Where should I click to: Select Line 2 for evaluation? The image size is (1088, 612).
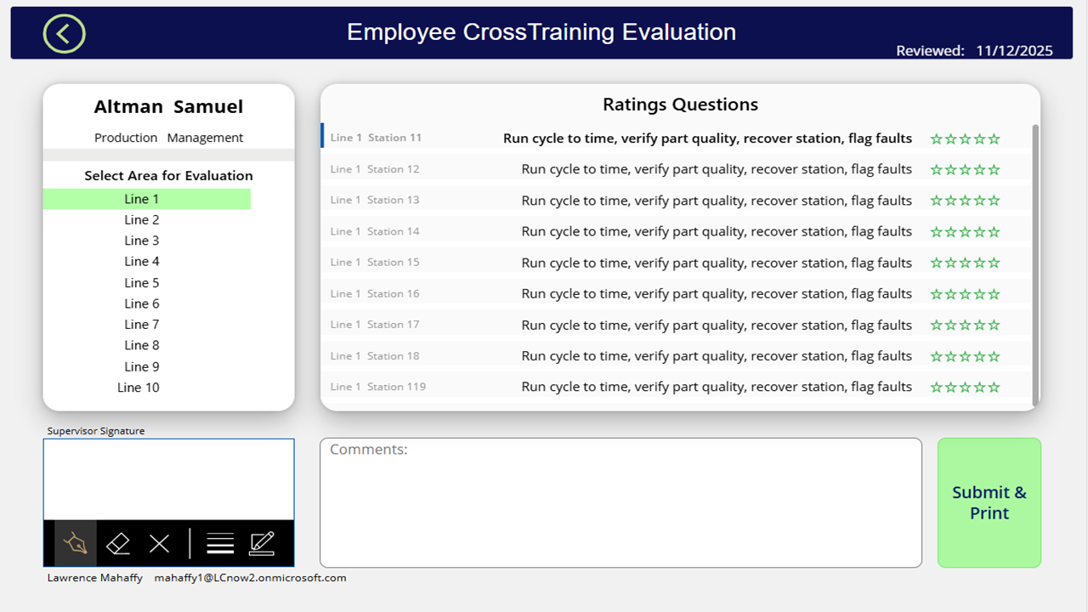click(141, 219)
